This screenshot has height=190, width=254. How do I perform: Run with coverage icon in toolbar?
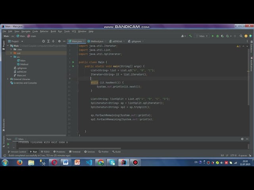click(x=222, y=36)
